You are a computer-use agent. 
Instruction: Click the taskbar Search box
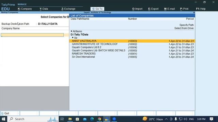point(33,119)
